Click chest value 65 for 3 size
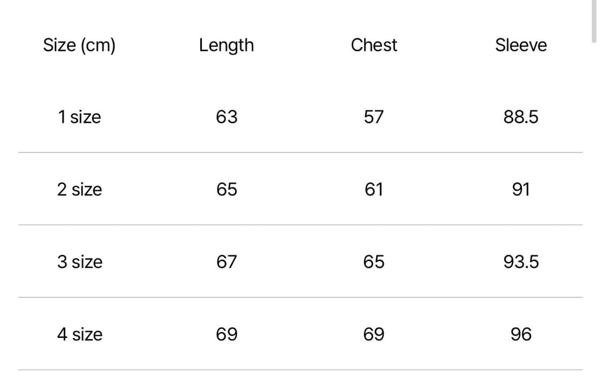Screen dimensions: 601x384 374,262
